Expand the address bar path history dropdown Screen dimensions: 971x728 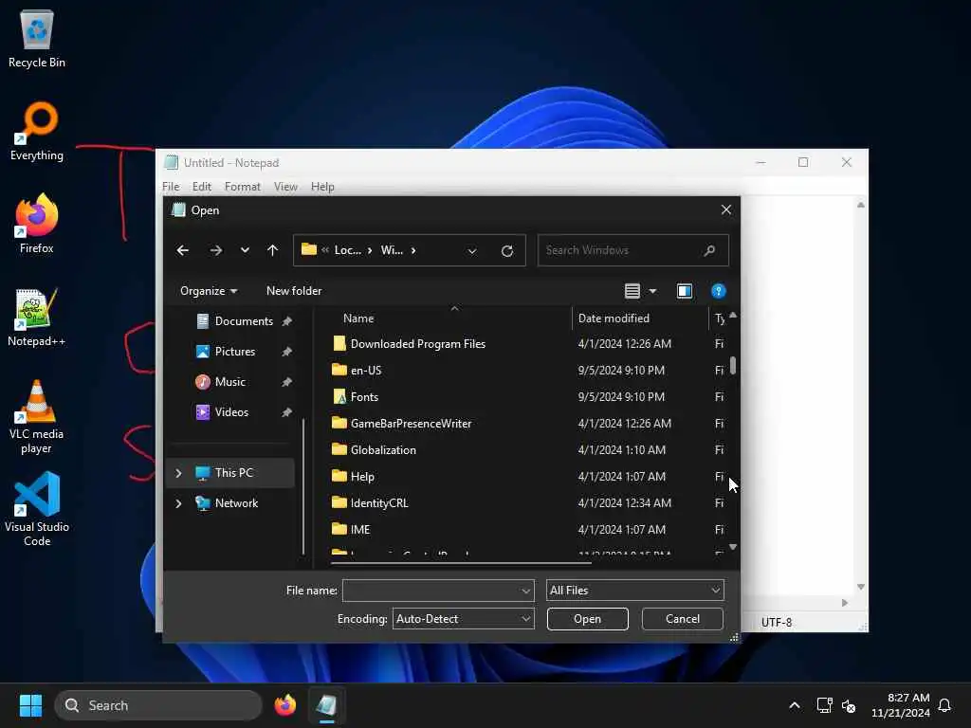[472, 250]
